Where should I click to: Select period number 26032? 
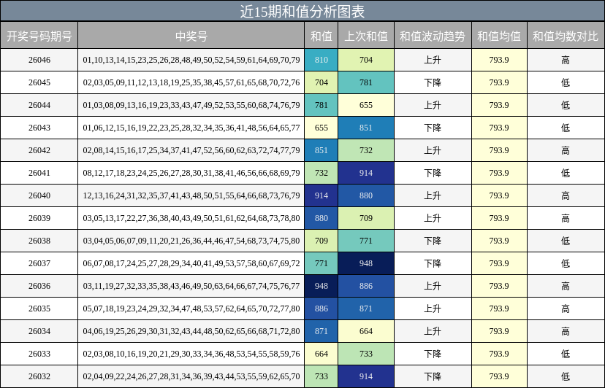39,376
